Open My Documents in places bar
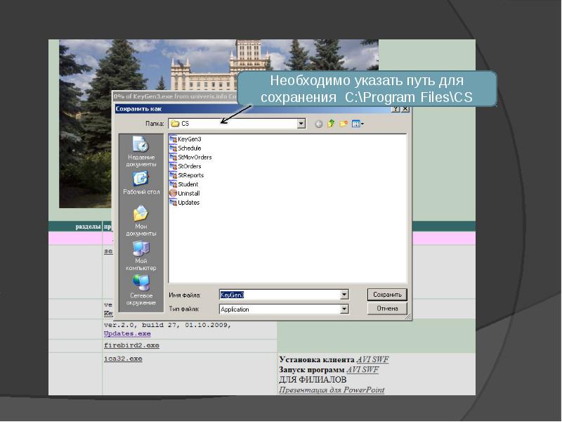 [x=141, y=219]
